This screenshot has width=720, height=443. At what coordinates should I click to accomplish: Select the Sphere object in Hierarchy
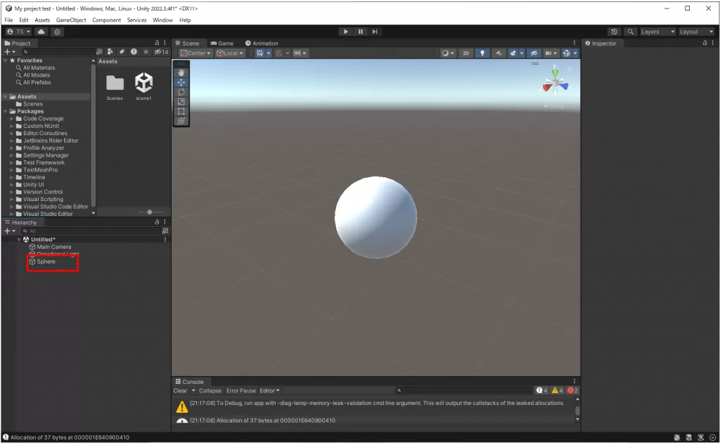tap(46, 262)
